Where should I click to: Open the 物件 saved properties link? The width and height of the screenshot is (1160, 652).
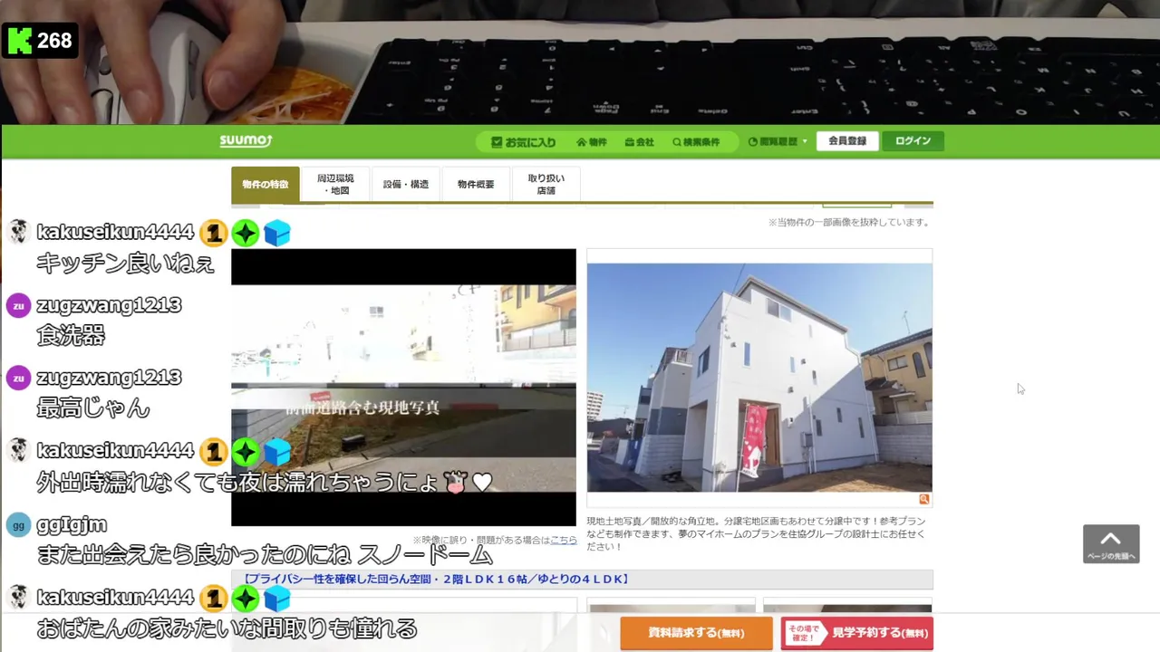click(592, 142)
